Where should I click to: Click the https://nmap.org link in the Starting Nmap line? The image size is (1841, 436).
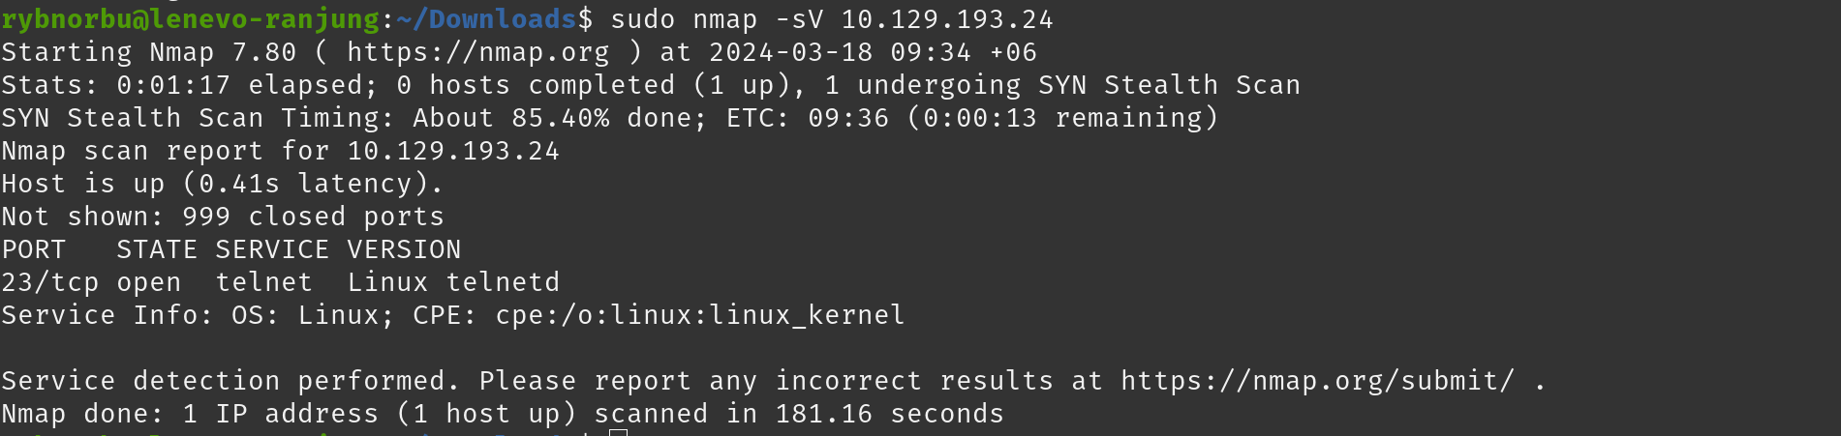point(478,52)
